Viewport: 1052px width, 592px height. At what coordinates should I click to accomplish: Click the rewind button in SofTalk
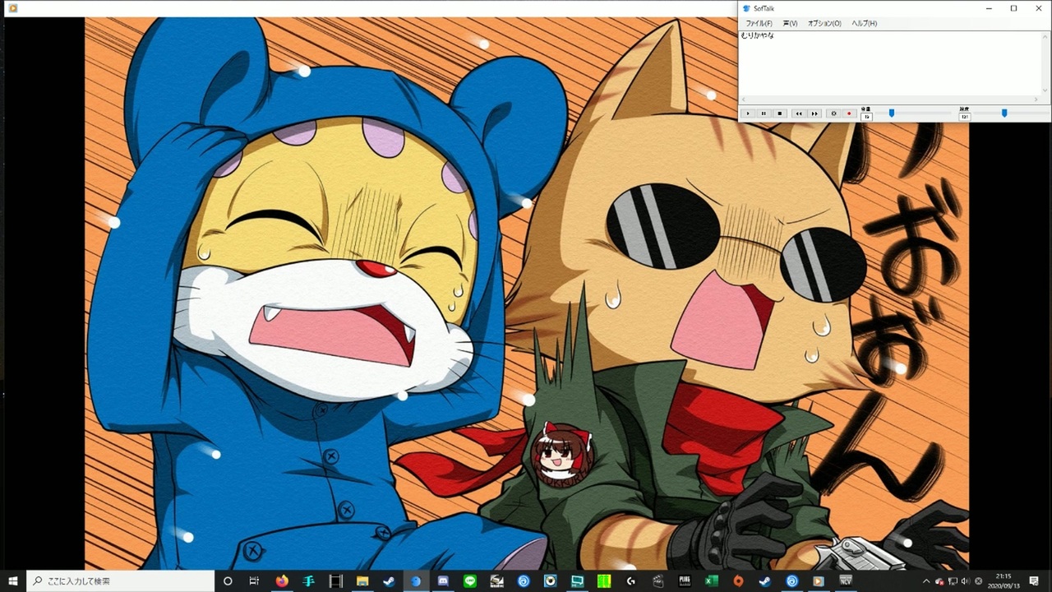coord(799,113)
